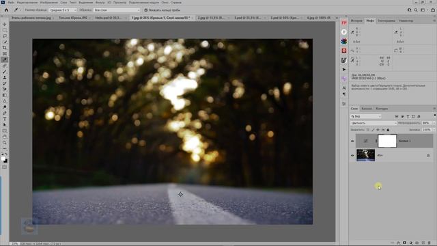Select the Brush tool
The width and height of the screenshot is (437, 246).
click(5, 72)
